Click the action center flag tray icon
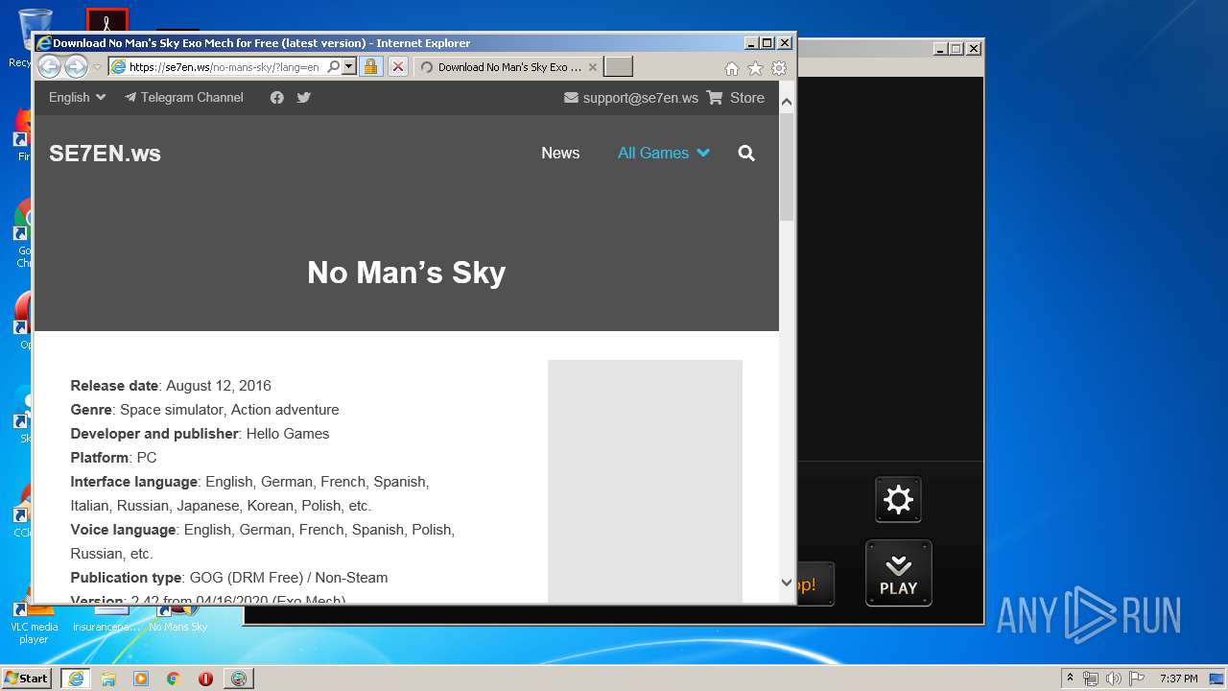Viewport: 1228px width, 691px height. pyautogui.click(x=1137, y=679)
